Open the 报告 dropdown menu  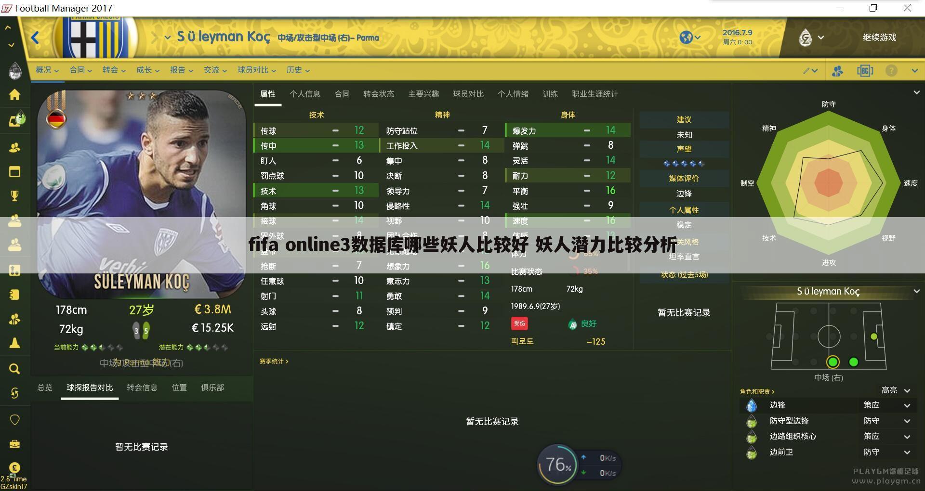(x=181, y=70)
